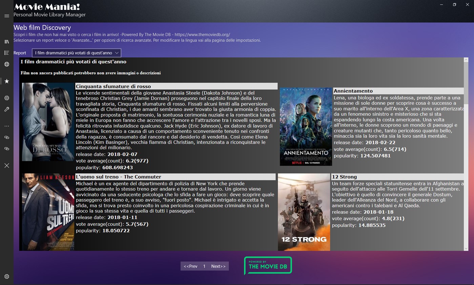The height and width of the screenshot is (285, 474).
Task: Open settings gear at sidebar bottom
Action: pos(6,277)
